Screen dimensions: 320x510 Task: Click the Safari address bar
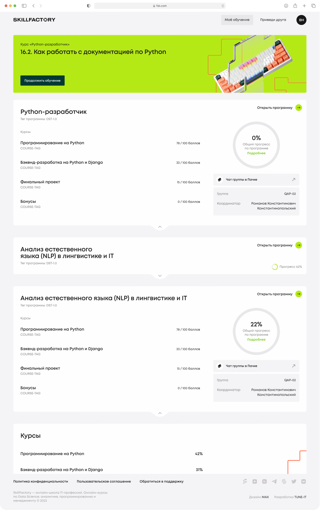point(160,6)
